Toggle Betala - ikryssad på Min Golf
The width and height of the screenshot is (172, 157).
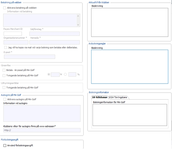click(x=4, y=70)
